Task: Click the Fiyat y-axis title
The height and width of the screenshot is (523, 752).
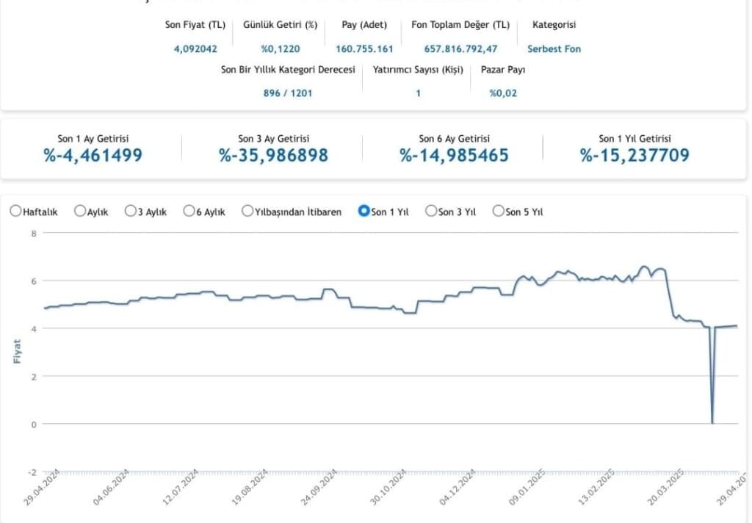Action: (x=17, y=353)
